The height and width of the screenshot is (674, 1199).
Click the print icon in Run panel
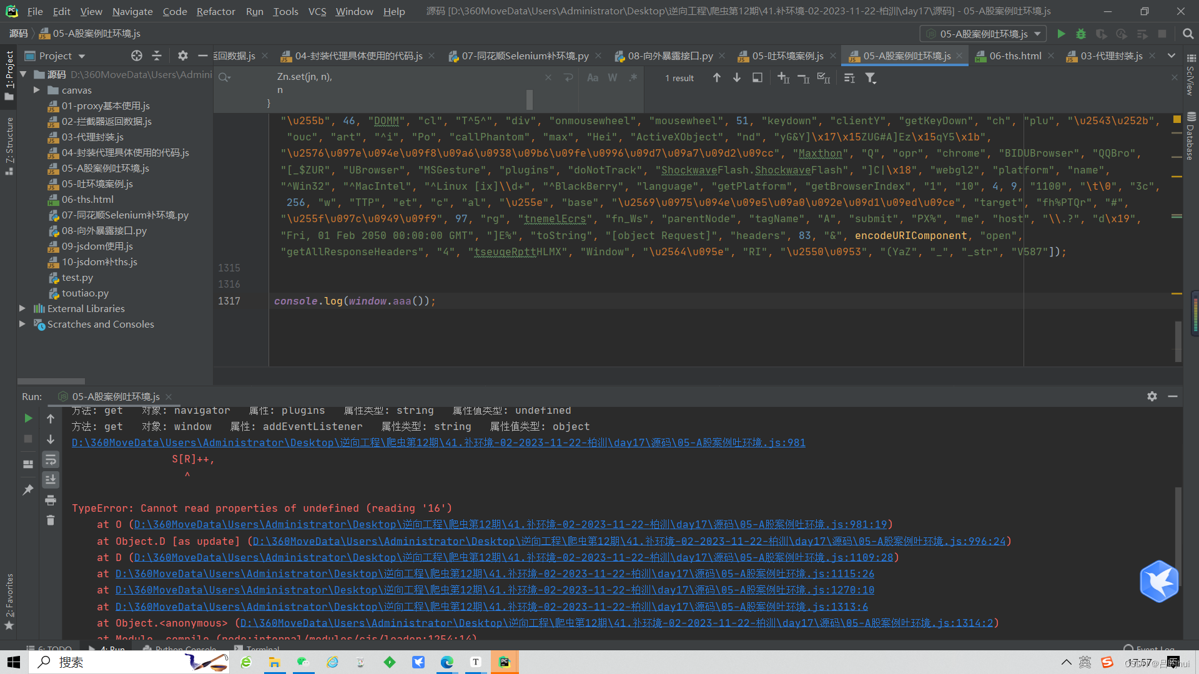(51, 500)
